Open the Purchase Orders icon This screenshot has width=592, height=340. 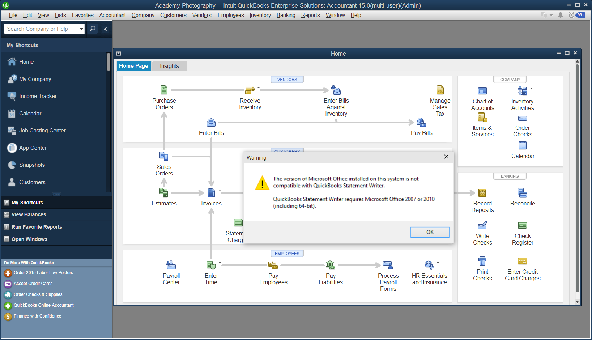(x=164, y=90)
